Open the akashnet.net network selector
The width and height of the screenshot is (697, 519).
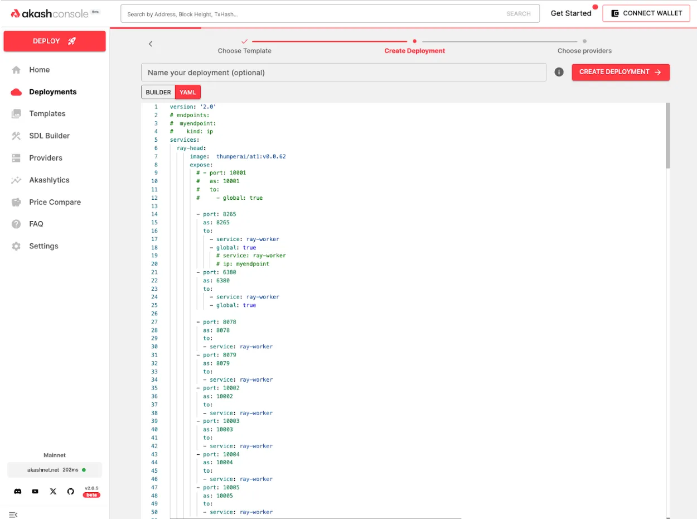pos(55,470)
